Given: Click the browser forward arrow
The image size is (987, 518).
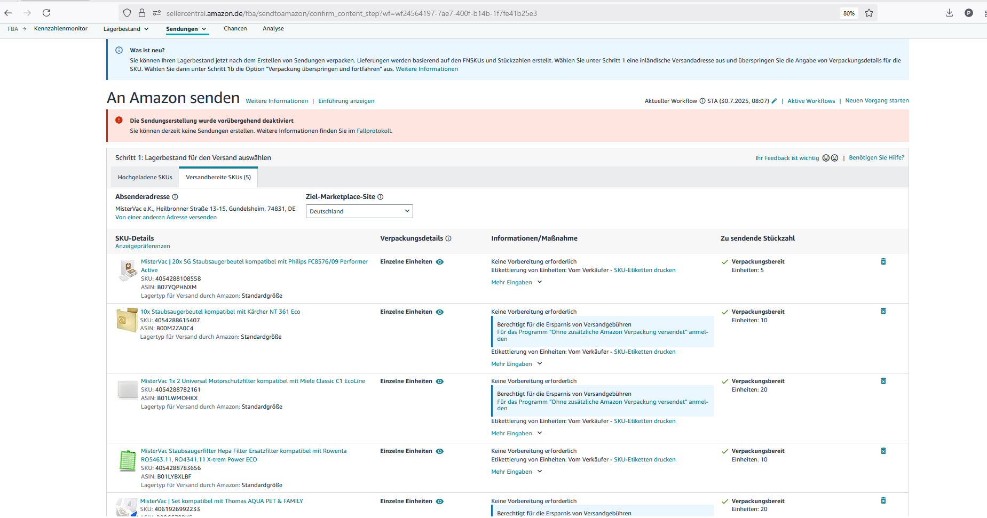Looking at the screenshot, I should click(27, 13).
